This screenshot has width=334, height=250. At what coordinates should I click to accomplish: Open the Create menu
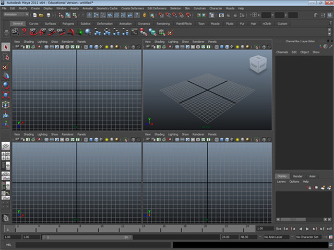[x=35, y=8]
